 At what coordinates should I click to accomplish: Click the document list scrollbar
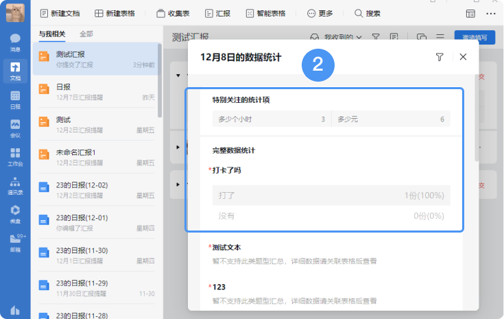(x=160, y=81)
